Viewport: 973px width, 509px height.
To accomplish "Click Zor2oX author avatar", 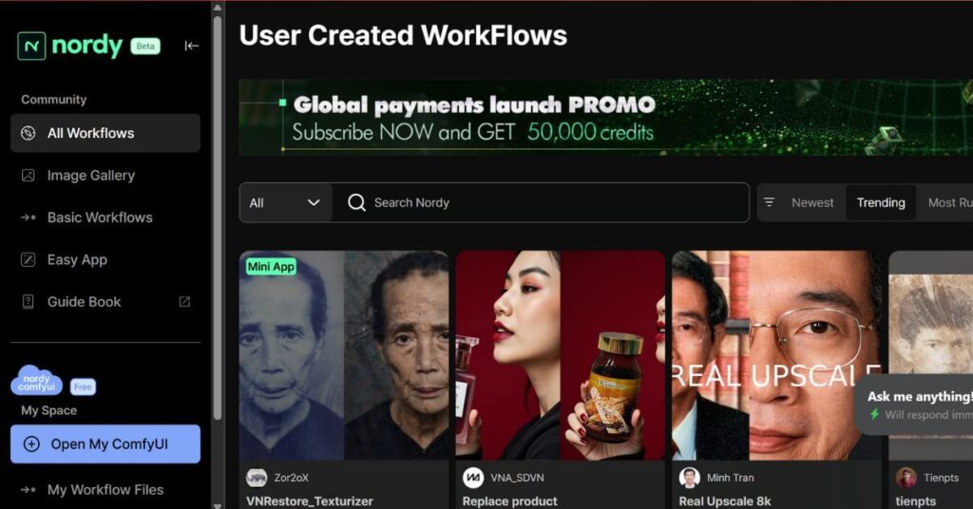I will [x=257, y=478].
